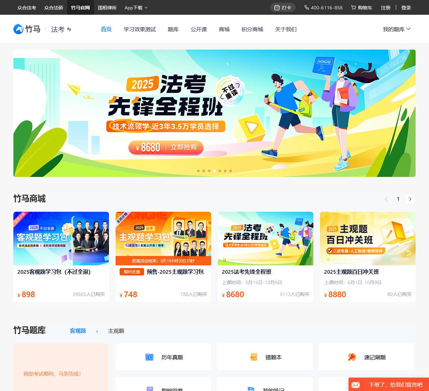The height and width of the screenshot is (391, 429).
Task: Click the ¥898 price
Action: [26, 295]
